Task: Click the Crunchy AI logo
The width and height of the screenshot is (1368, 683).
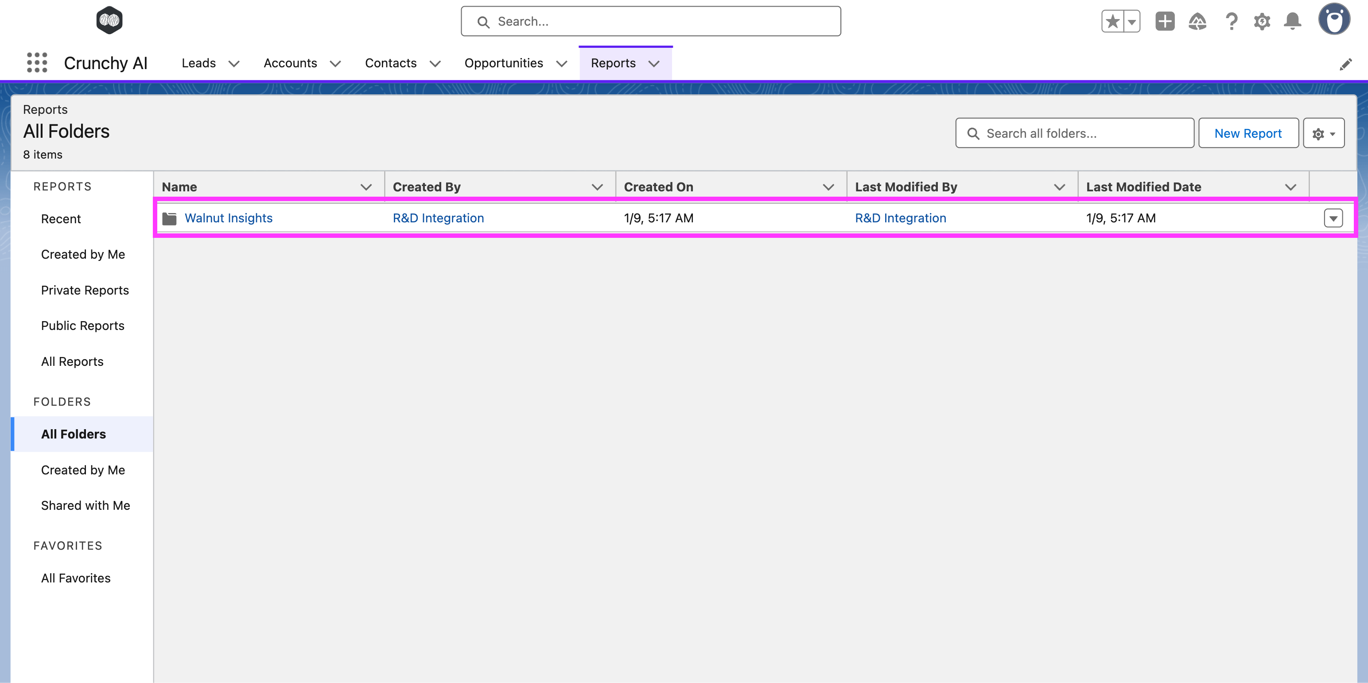Action: pyautogui.click(x=109, y=20)
